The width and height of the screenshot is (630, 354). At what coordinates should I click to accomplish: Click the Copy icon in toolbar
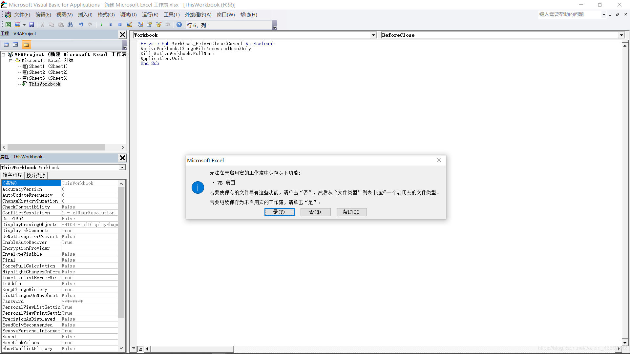pos(52,25)
